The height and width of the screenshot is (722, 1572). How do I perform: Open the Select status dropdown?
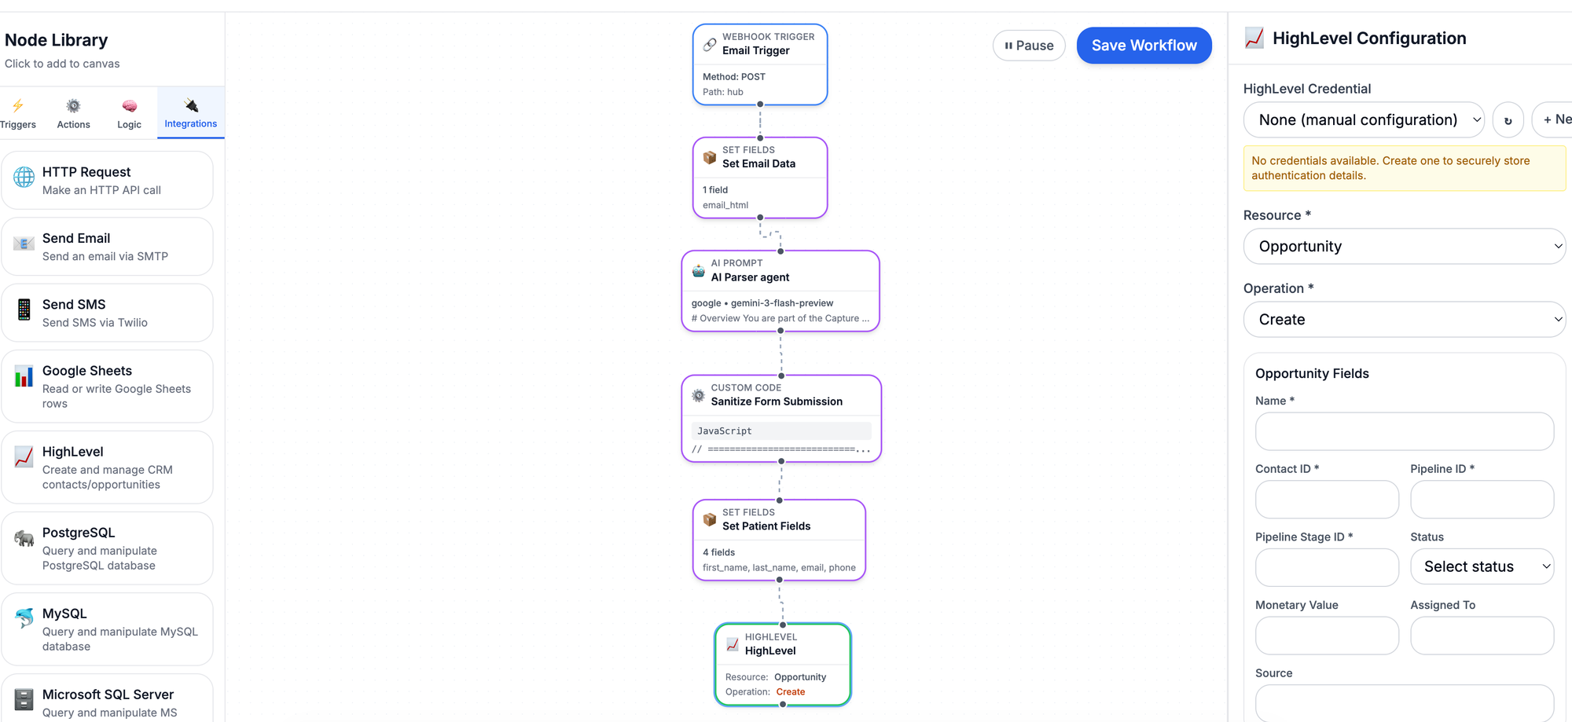pyautogui.click(x=1482, y=566)
